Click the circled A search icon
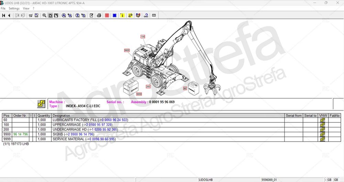The width and height of the screenshot is (344, 182). click(x=64, y=15)
